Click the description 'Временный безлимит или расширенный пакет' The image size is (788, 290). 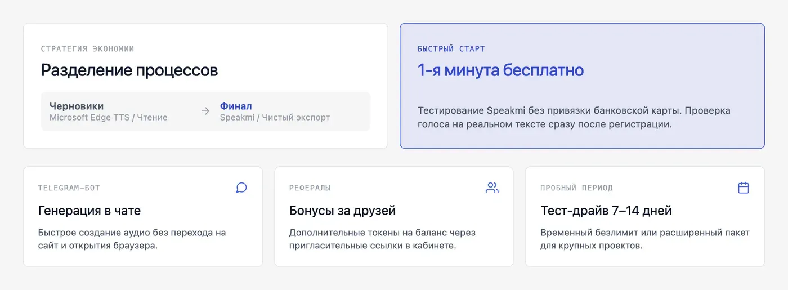(x=645, y=239)
